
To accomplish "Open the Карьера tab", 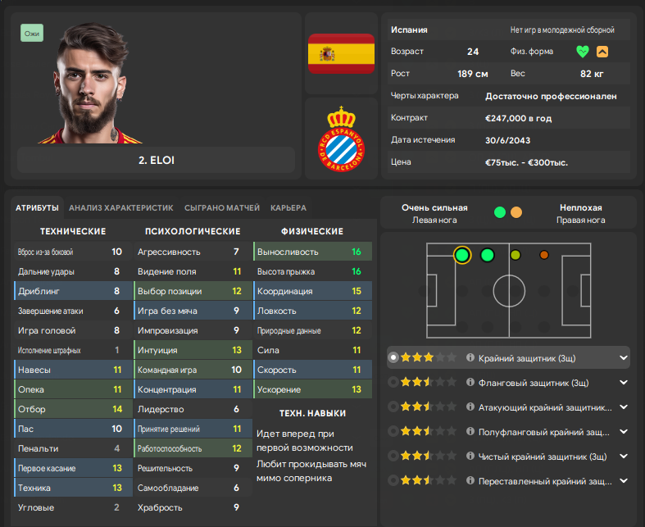I will pos(288,208).
